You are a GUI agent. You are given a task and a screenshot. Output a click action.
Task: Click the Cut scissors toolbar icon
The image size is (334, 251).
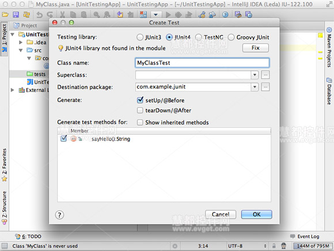(x=62, y=14)
